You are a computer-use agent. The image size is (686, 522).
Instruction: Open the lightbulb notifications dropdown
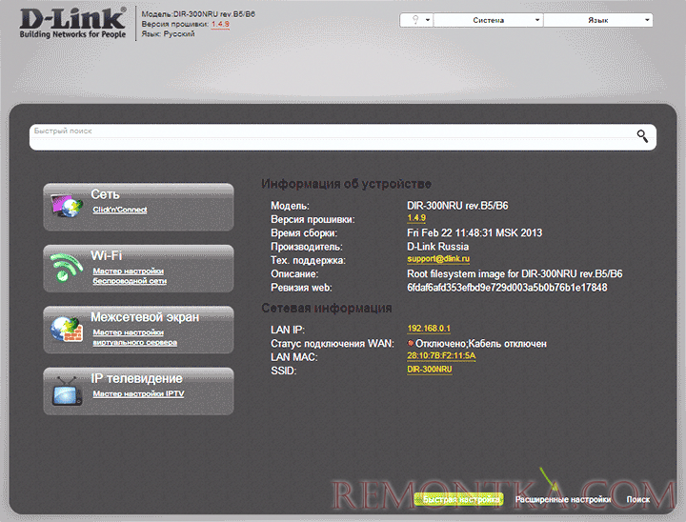pyautogui.click(x=417, y=20)
